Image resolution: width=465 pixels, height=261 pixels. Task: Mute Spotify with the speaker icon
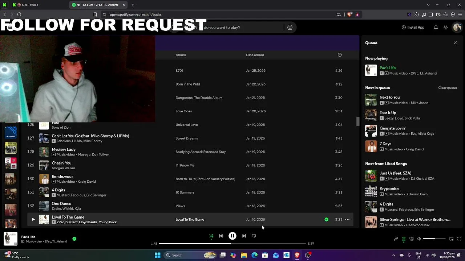419,239
